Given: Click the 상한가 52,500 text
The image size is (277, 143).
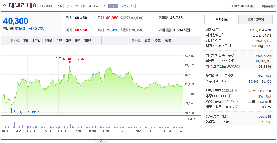Looking at the screenshot, I should click(x=131, y=18).
